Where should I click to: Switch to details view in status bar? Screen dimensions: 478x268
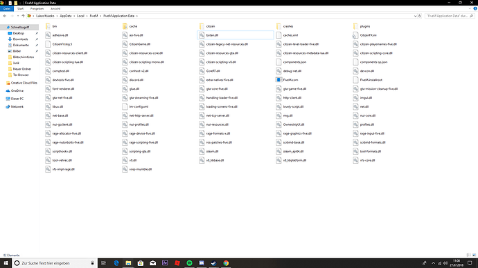(468, 256)
